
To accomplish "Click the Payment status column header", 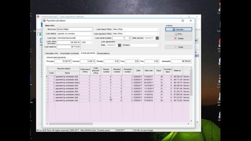I will [x=64, y=69].
